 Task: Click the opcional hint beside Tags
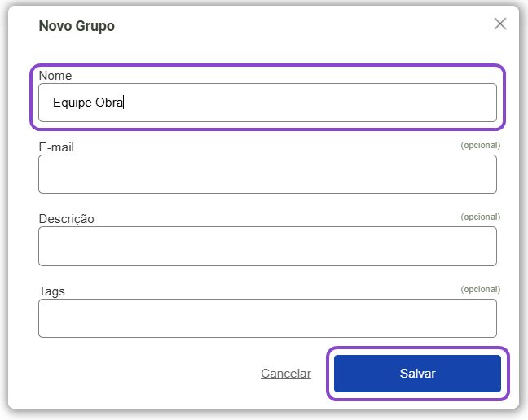[480, 289]
